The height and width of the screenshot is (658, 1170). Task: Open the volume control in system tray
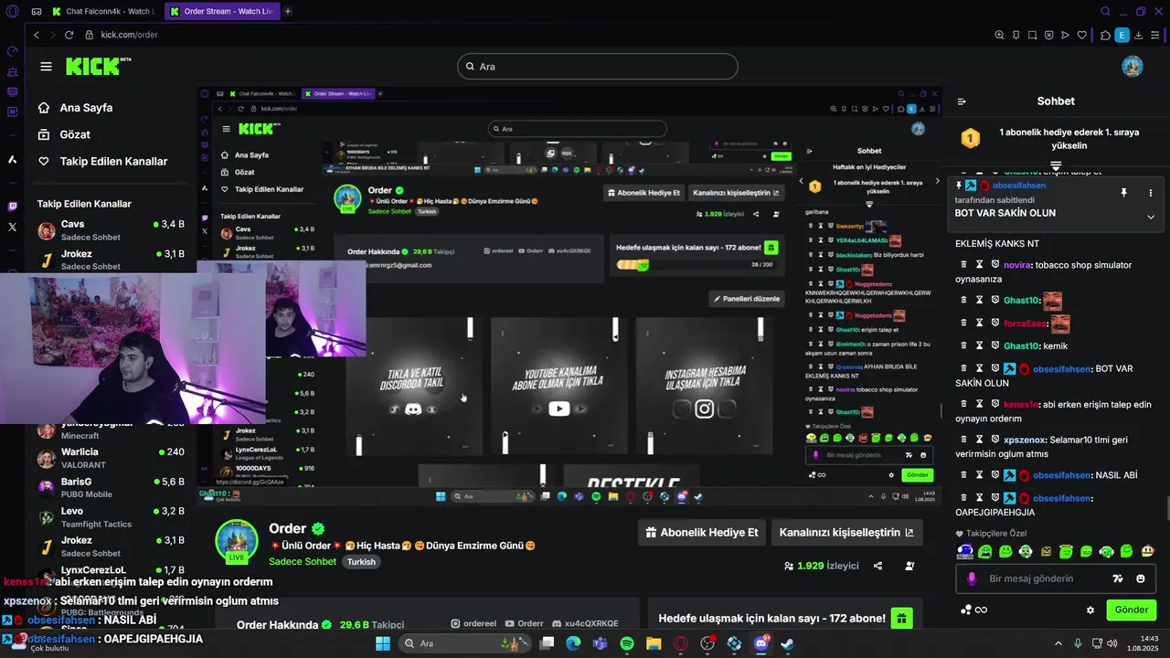coord(1111,643)
